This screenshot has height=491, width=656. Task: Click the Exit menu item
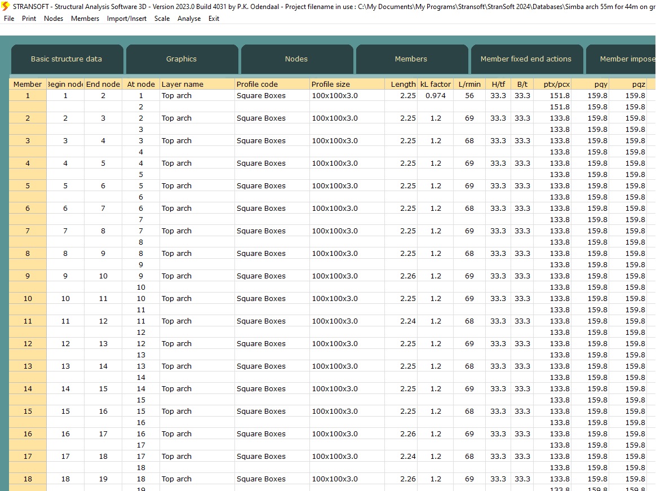214,19
